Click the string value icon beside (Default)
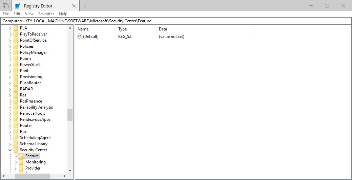 (x=80, y=36)
